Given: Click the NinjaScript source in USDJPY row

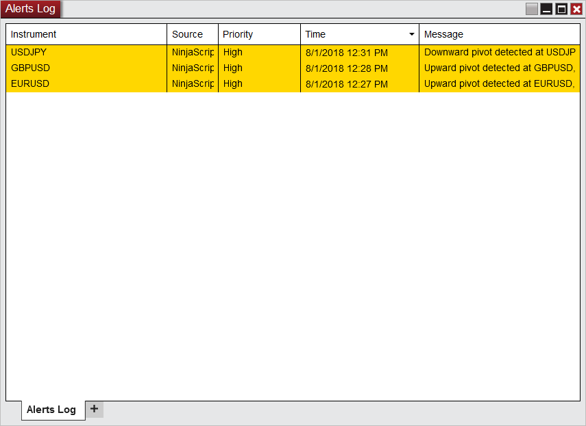Looking at the screenshot, I should pos(193,53).
